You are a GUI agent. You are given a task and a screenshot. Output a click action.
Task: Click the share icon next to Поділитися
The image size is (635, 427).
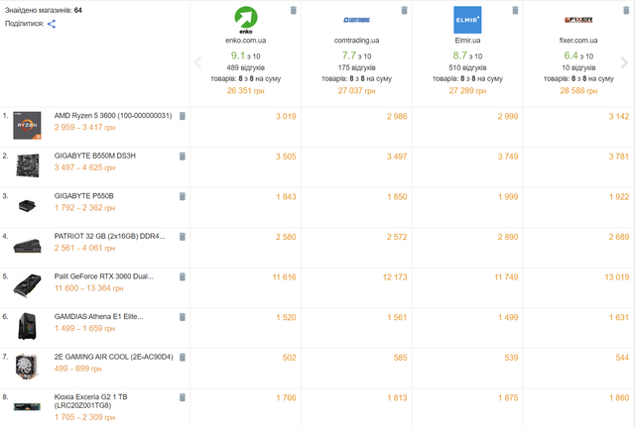52,24
